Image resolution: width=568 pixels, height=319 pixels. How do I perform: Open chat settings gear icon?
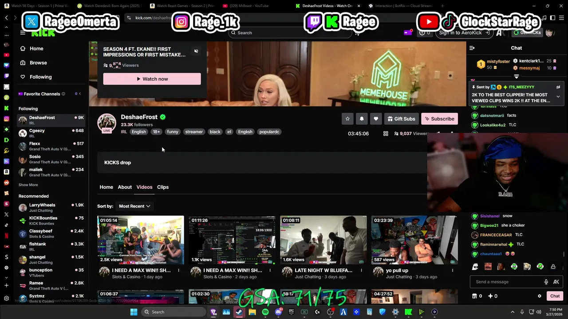[540, 296]
